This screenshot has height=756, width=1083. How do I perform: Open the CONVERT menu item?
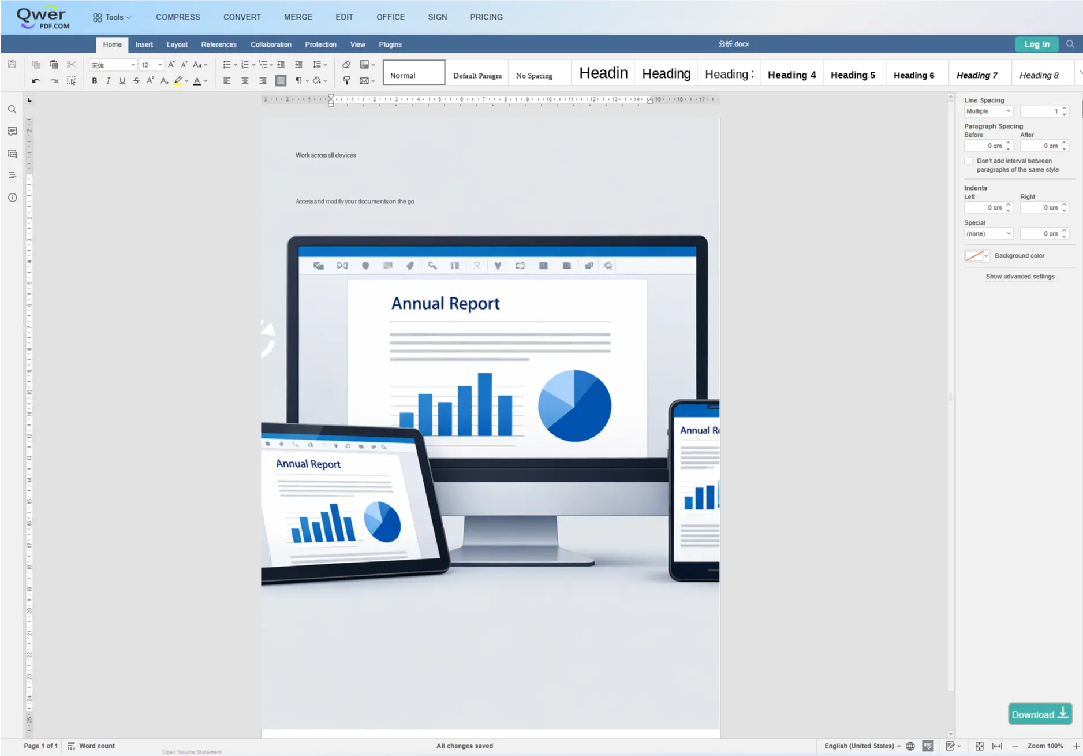[x=242, y=17]
